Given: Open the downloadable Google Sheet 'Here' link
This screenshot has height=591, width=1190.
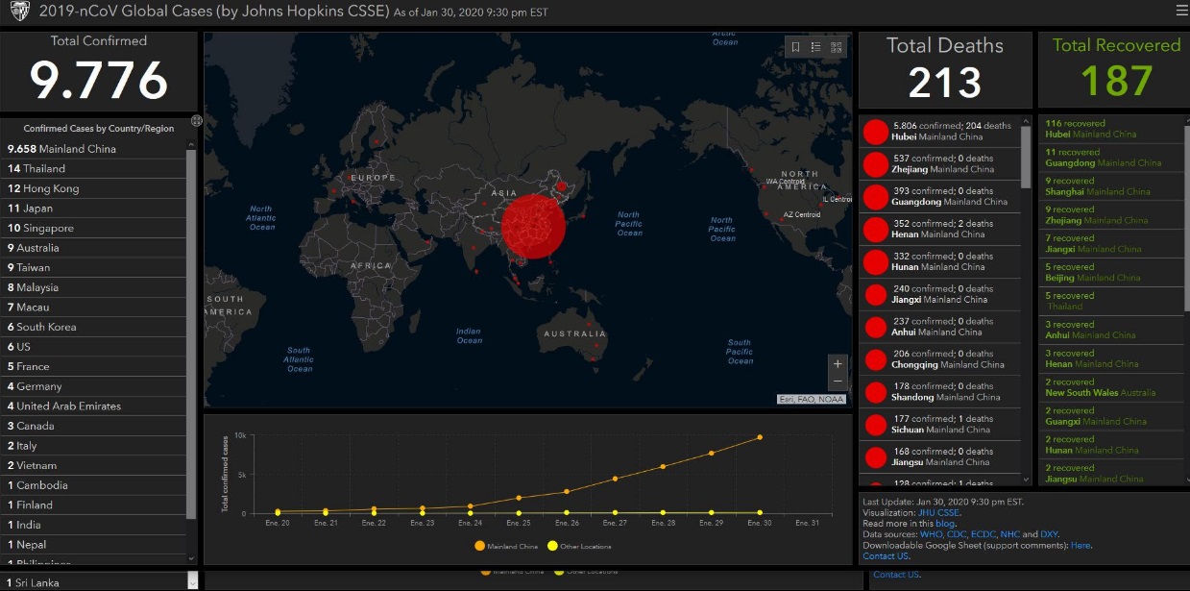Looking at the screenshot, I should pos(1081,546).
